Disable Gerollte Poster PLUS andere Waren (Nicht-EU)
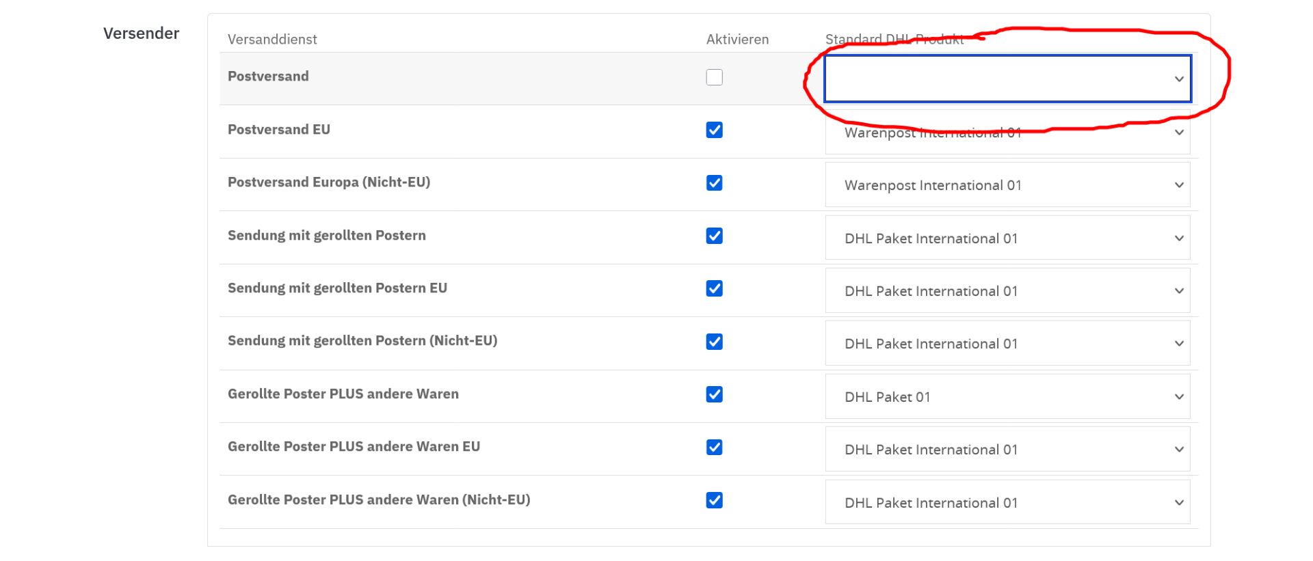Image resolution: width=1313 pixels, height=561 pixels. 714,500
